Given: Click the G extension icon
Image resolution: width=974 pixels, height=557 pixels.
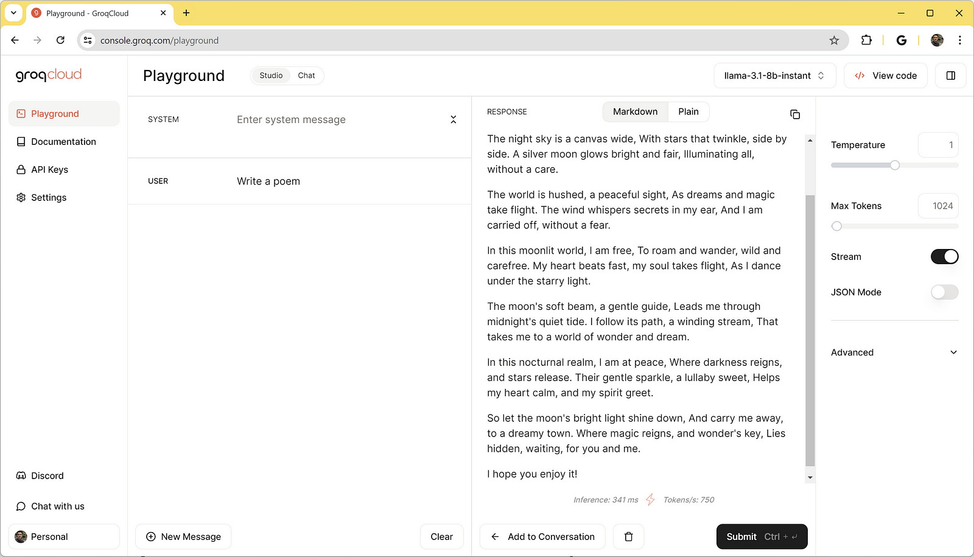Looking at the screenshot, I should [902, 40].
